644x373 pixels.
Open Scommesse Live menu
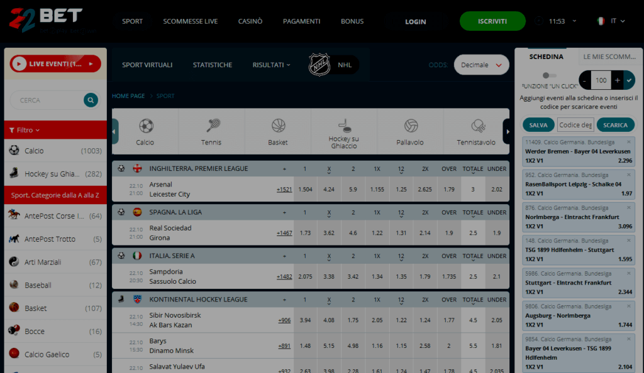click(190, 21)
